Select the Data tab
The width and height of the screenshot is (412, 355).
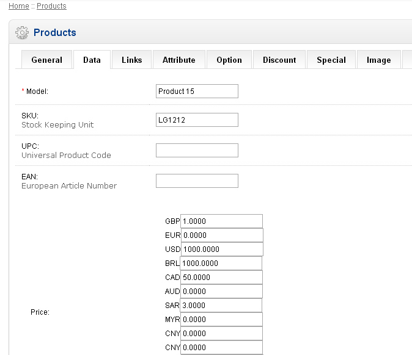point(92,60)
